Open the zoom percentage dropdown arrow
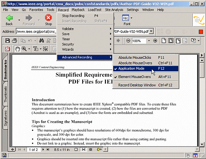 coord(149,41)
